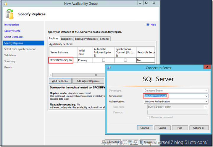Screen dimensions: 213x147
Task: Click the Password input field
Action: coord(178,112)
